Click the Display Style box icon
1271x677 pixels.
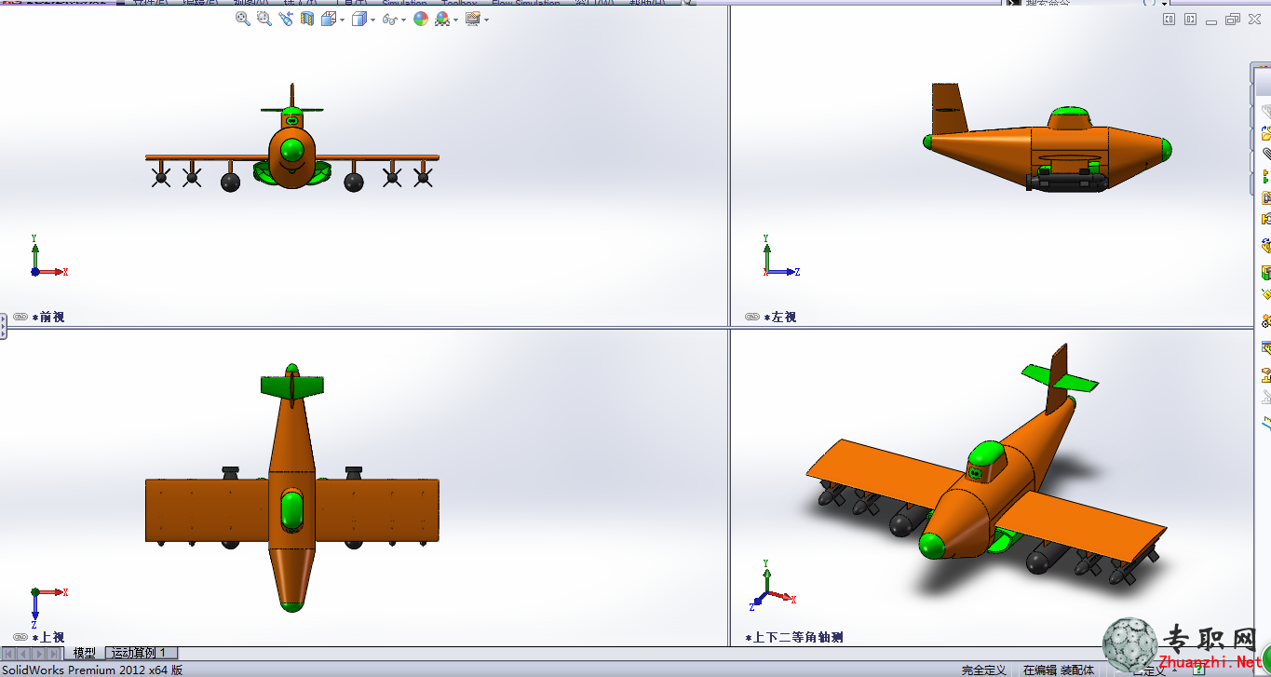(x=359, y=19)
